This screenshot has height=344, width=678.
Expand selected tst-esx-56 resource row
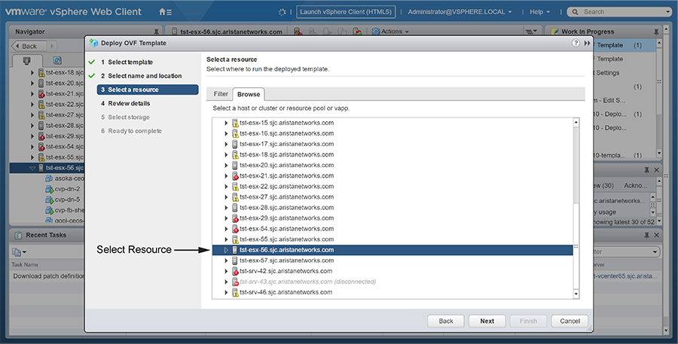click(226, 250)
